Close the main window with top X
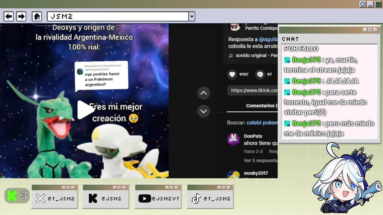The image size is (383, 215). coord(378,4)
